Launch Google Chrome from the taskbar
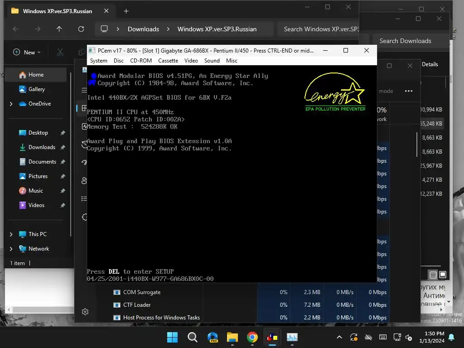Viewport: 464px width, 348px height. click(x=252, y=337)
